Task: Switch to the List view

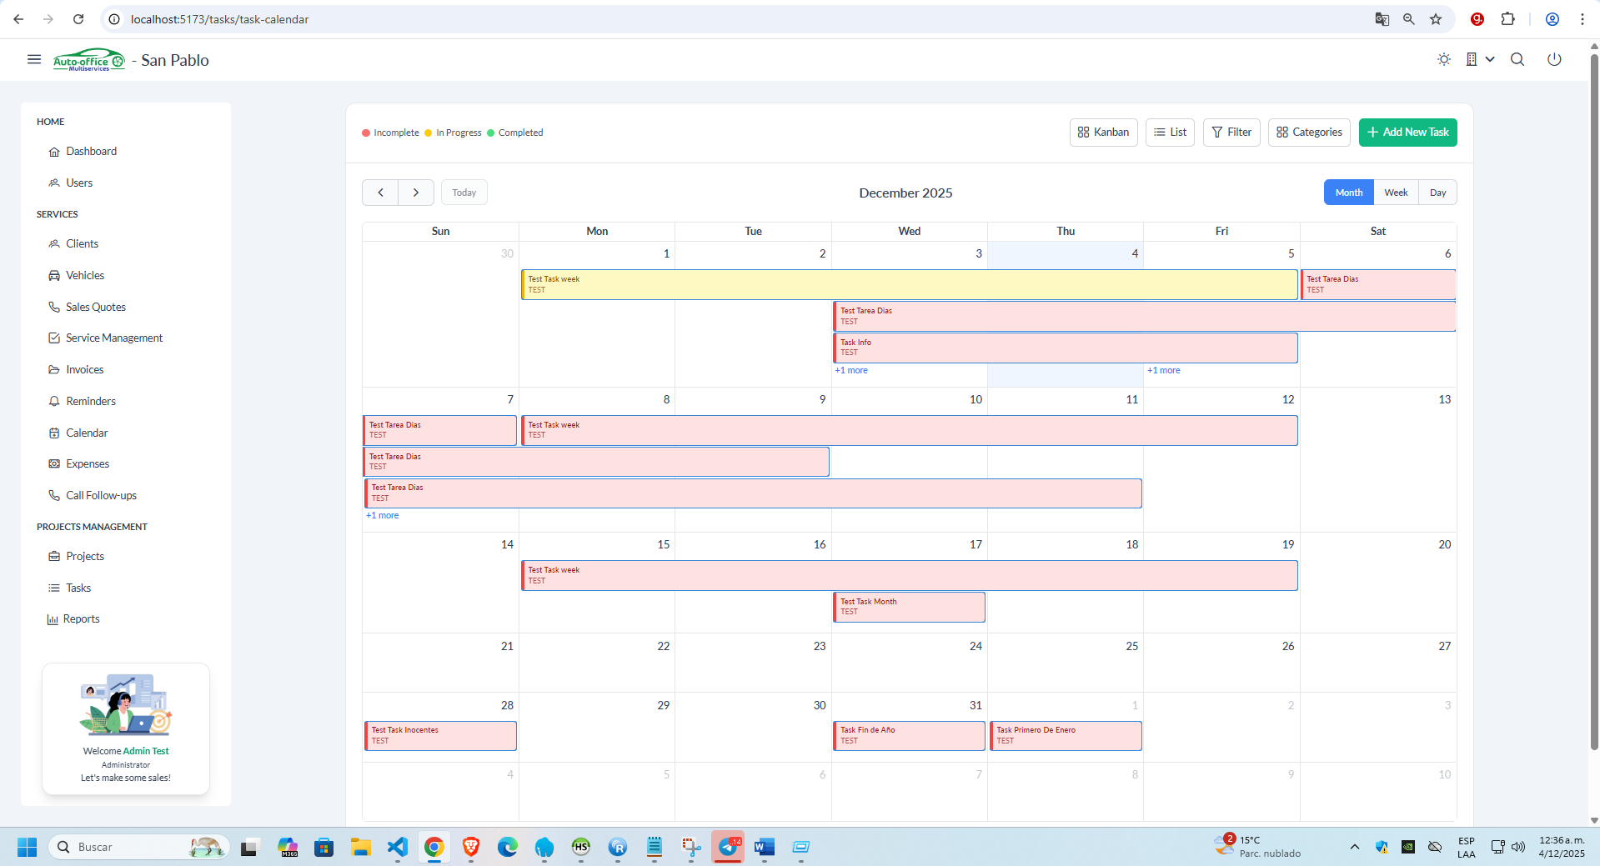Action: click(1170, 133)
